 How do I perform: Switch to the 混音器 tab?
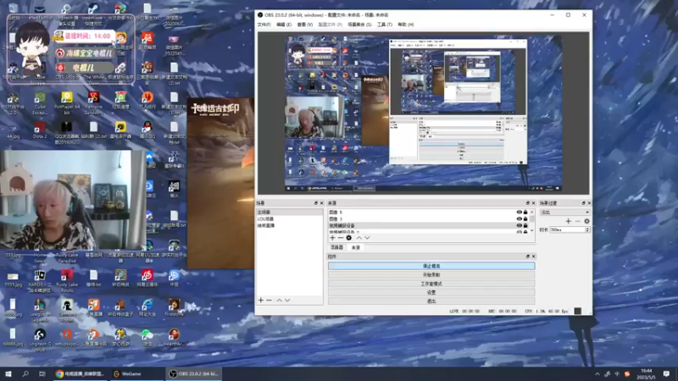[336, 247]
